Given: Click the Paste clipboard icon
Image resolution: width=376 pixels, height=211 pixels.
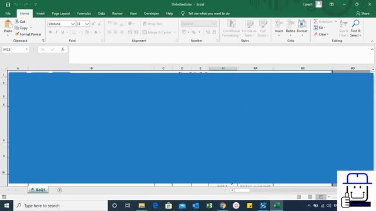Looking at the screenshot, I should coord(8,24).
